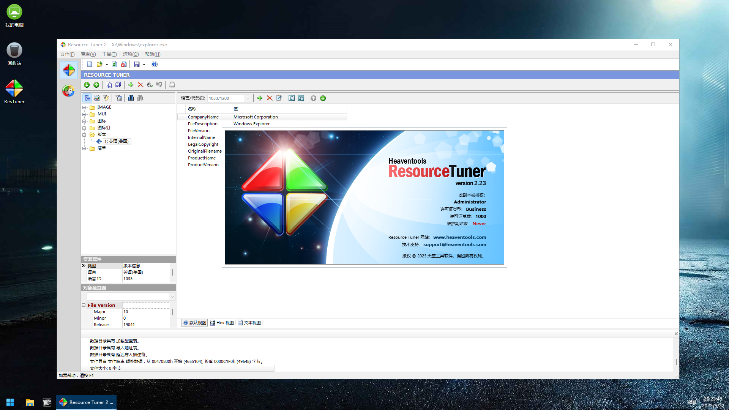The width and height of the screenshot is (729, 410).
Task: Click the Save all resources icon
Action: coord(118,85)
